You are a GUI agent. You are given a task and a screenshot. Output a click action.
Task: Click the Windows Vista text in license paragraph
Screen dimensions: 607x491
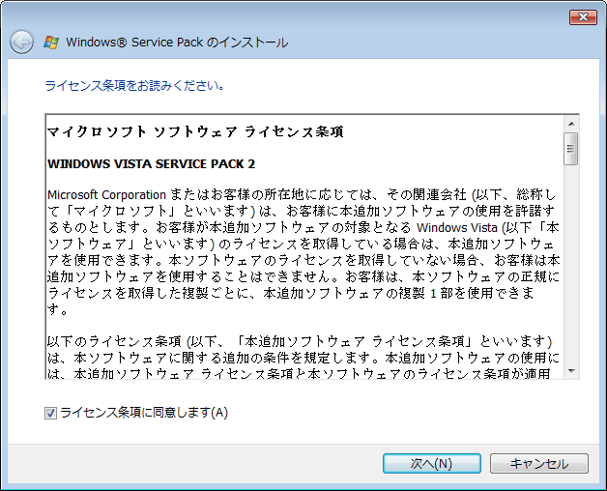click(457, 227)
